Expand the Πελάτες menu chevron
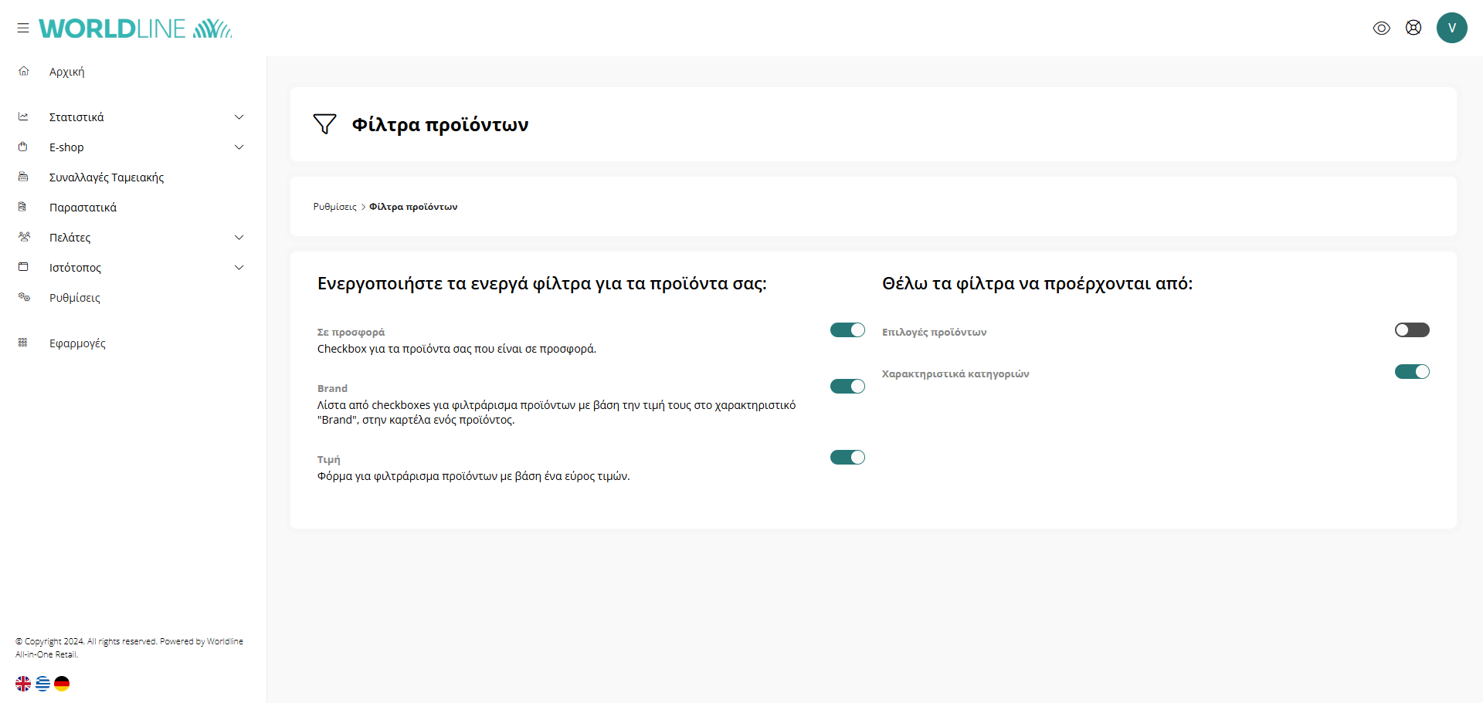Image resolution: width=1483 pixels, height=703 pixels. pyautogui.click(x=239, y=238)
